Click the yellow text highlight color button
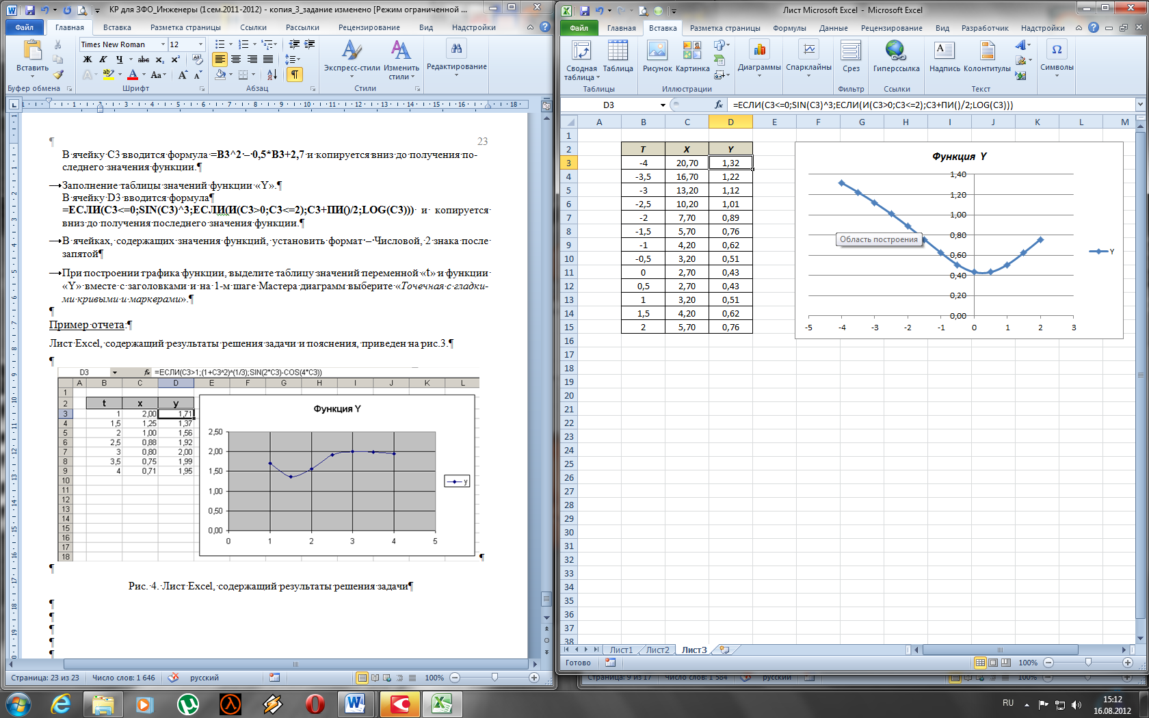This screenshot has width=1149, height=718. pyautogui.click(x=108, y=75)
